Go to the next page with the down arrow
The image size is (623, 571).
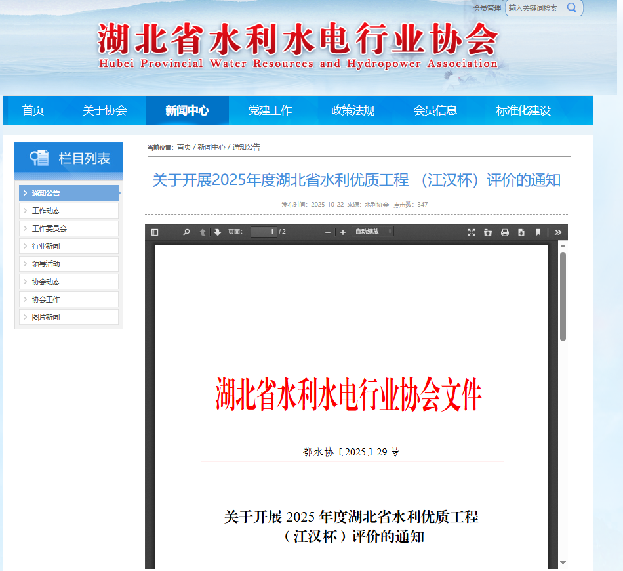click(217, 232)
